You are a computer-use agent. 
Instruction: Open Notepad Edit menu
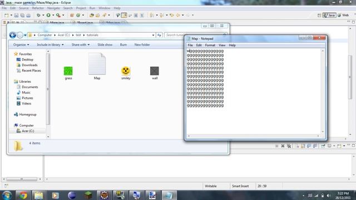click(x=199, y=46)
